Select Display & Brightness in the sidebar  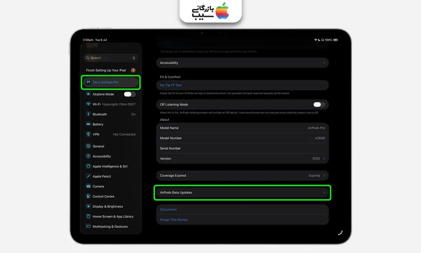coord(111,206)
